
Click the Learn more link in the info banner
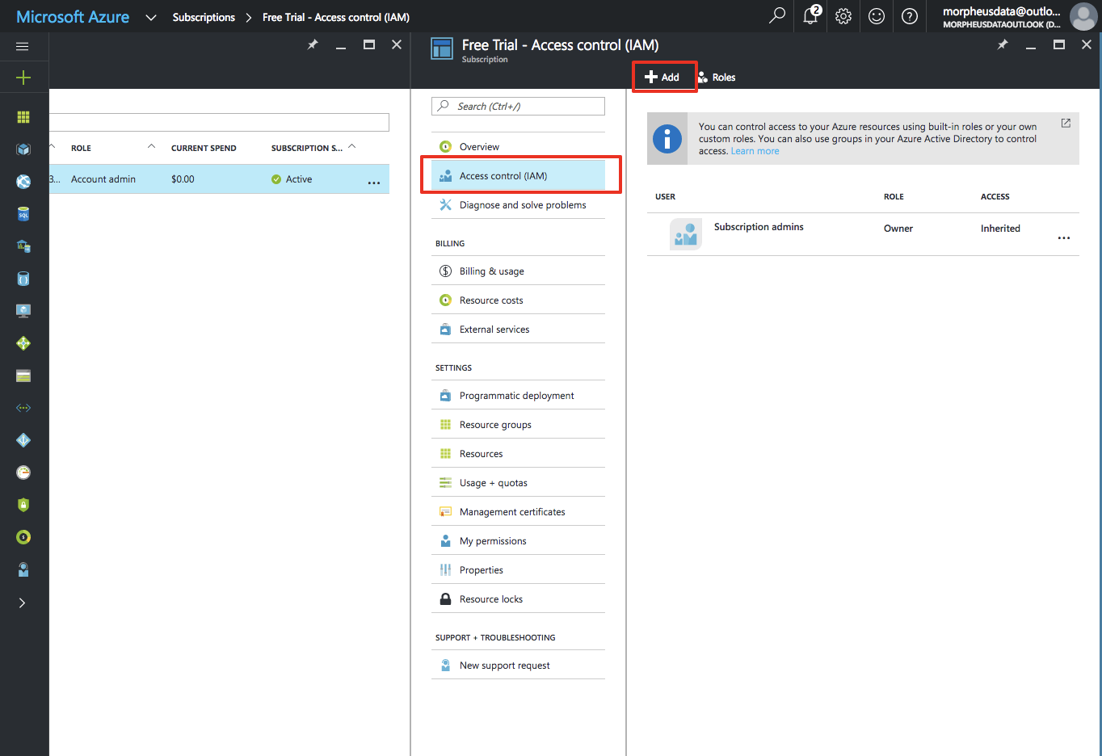click(755, 151)
